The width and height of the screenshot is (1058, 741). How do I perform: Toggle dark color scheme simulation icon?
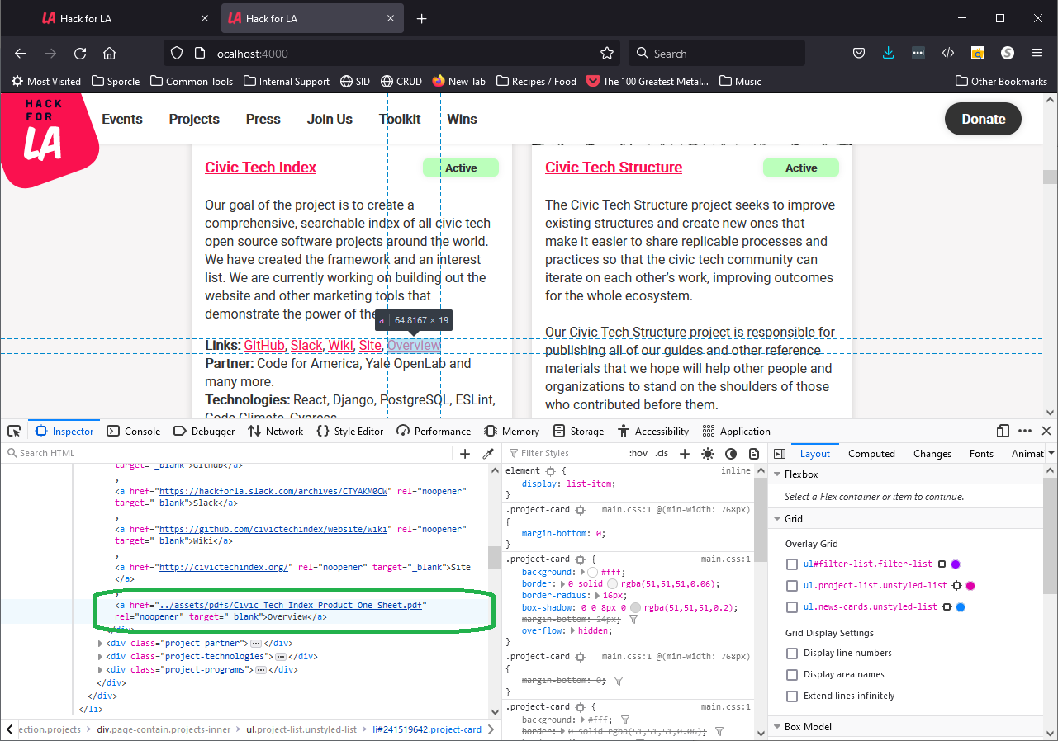click(x=731, y=453)
